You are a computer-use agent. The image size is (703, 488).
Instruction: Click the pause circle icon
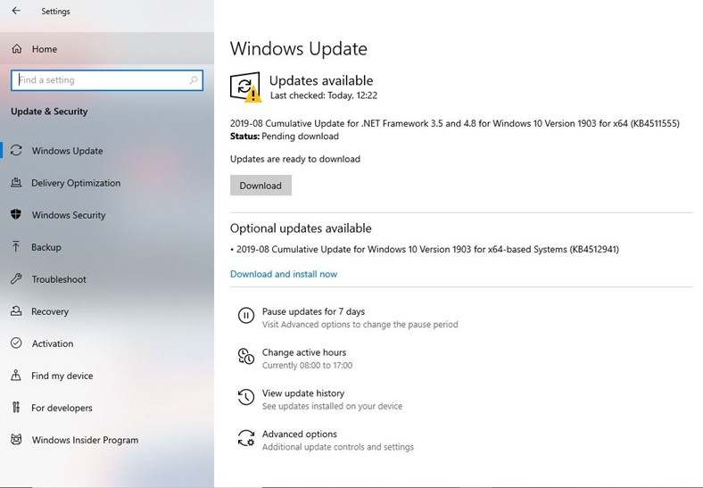tap(245, 315)
